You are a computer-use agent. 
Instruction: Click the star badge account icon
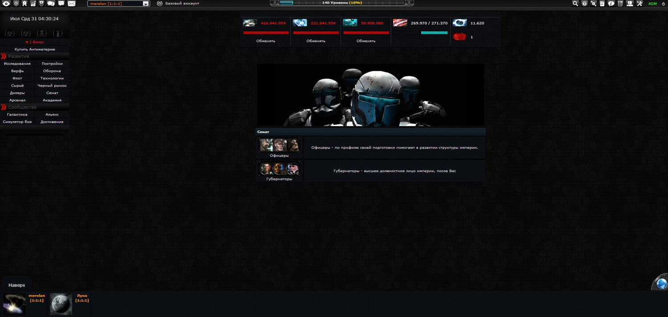click(159, 4)
